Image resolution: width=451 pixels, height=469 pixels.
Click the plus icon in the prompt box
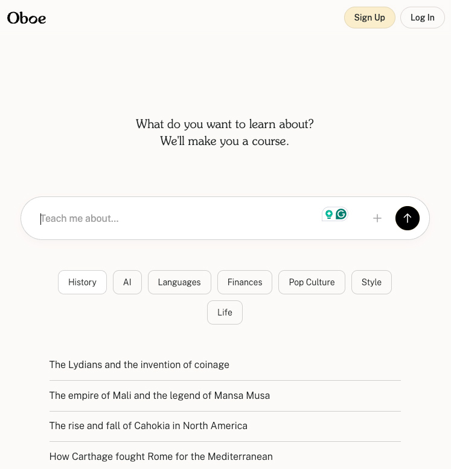377,218
